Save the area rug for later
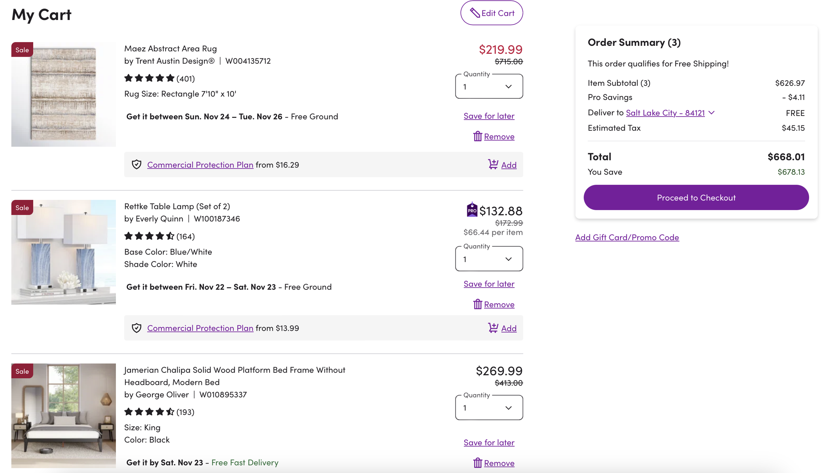The height and width of the screenshot is (473, 830). point(489,116)
